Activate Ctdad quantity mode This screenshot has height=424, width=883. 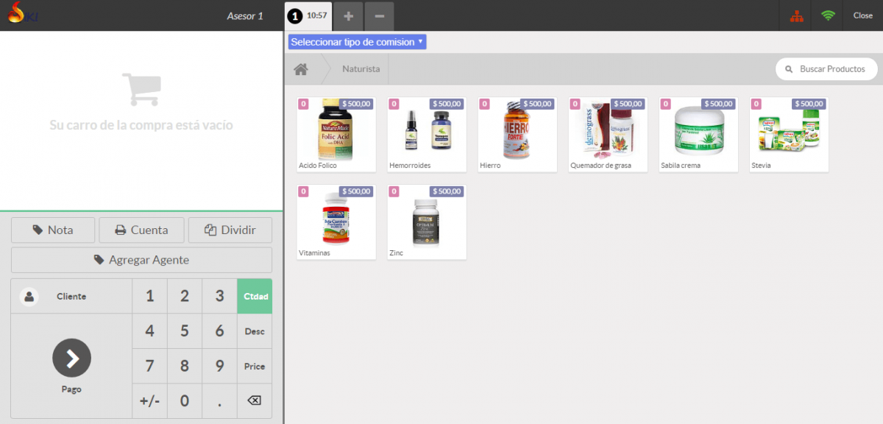pos(254,297)
